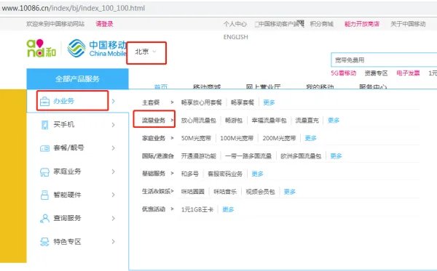Open 一带一路多国流量 link
Image resolution: width=437 pixels, height=271 pixels.
[x=248, y=156]
